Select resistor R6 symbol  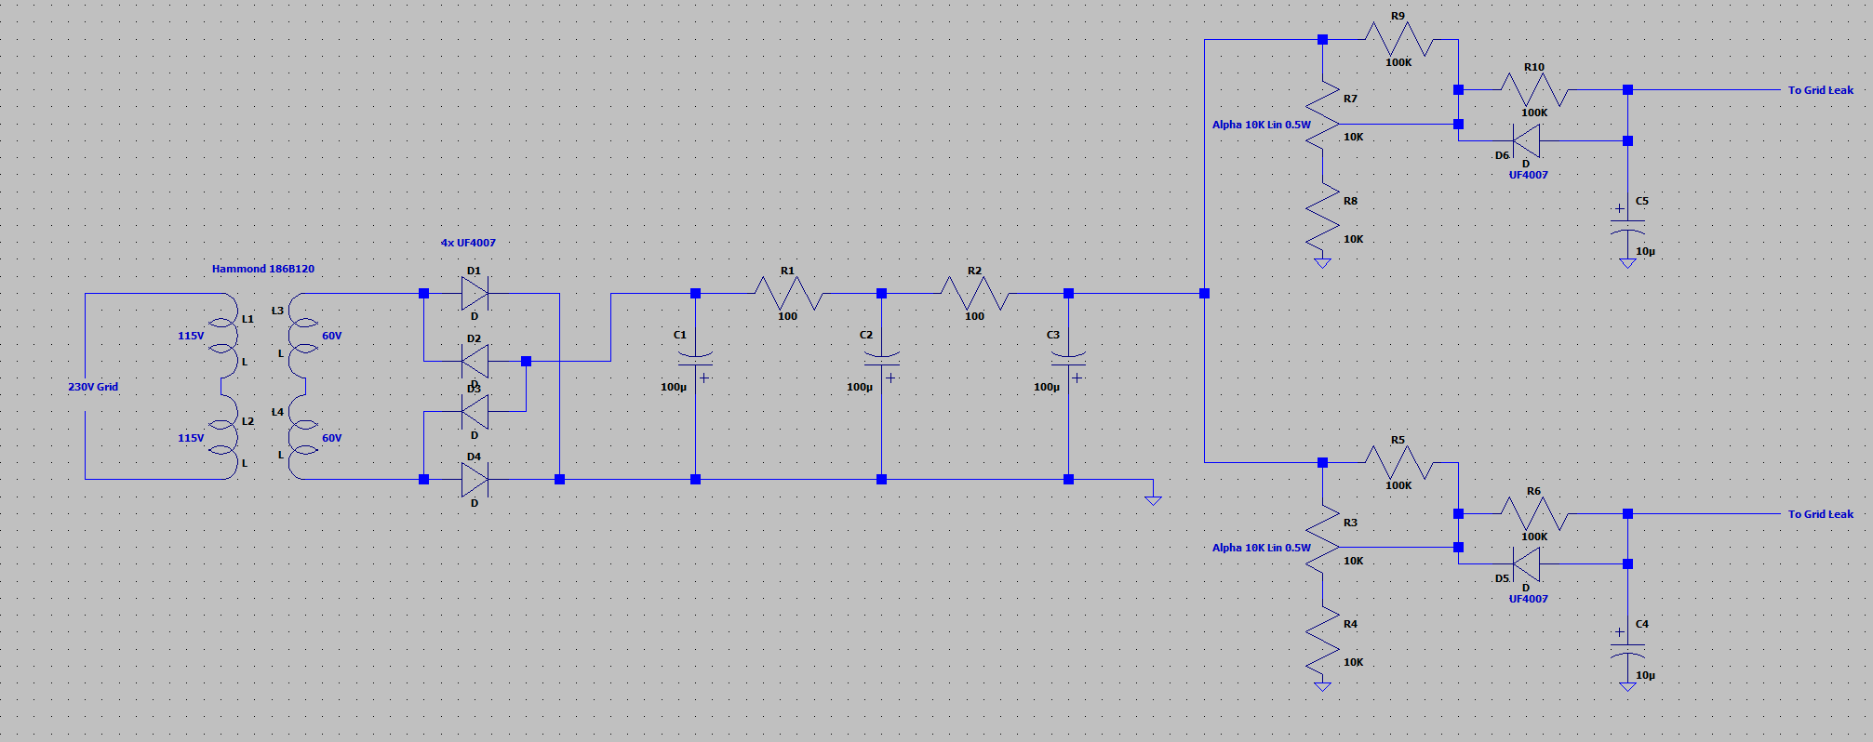(1534, 513)
